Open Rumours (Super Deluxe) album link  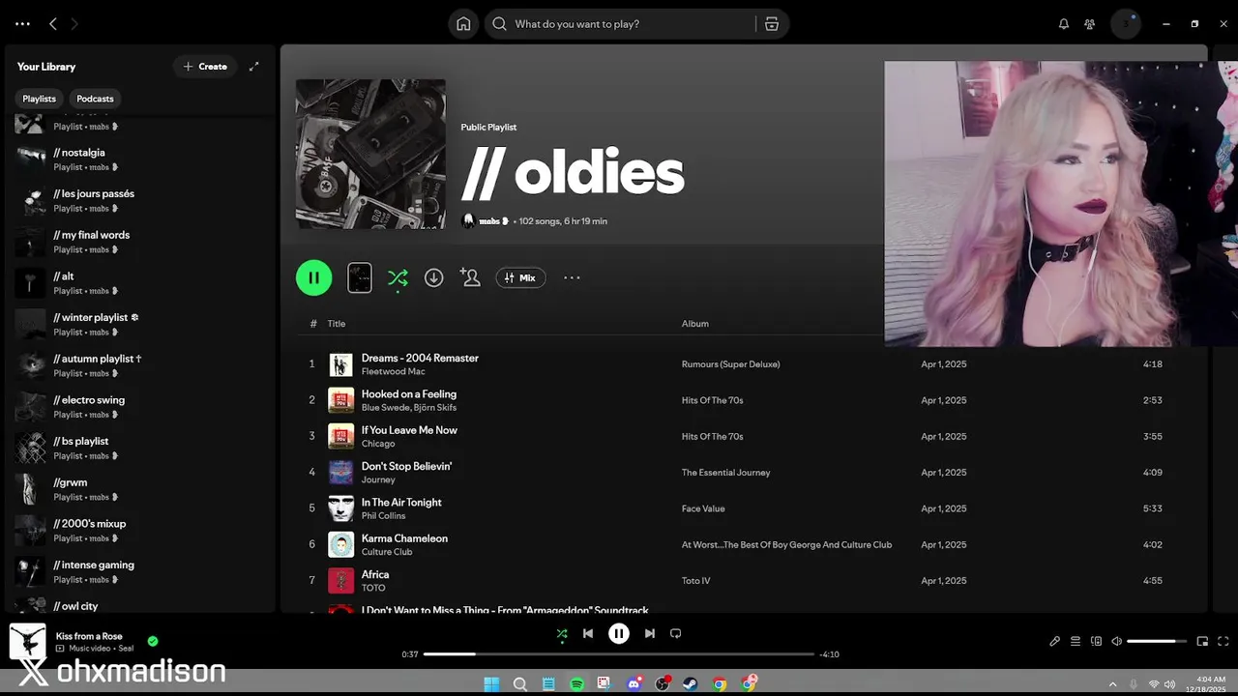pyautogui.click(x=730, y=364)
